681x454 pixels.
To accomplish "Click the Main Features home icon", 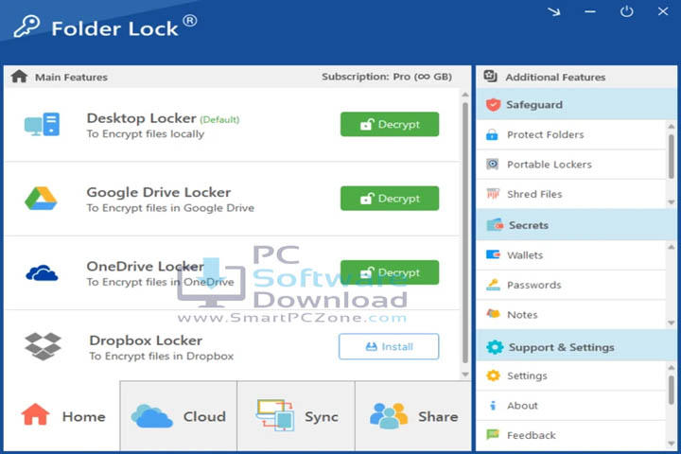I will click(x=19, y=77).
